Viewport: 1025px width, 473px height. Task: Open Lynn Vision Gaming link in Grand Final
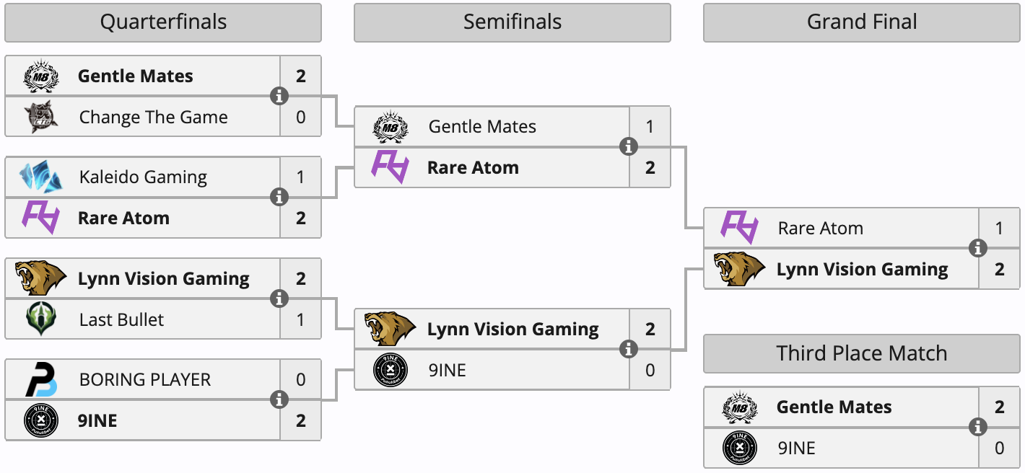pyautogui.click(x=862, y=270)
